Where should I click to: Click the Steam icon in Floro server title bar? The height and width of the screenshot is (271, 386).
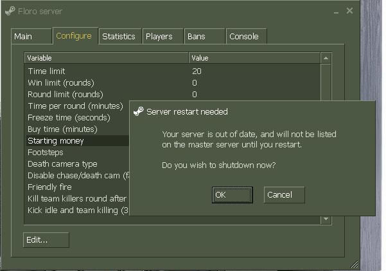[x=10, y=11]
